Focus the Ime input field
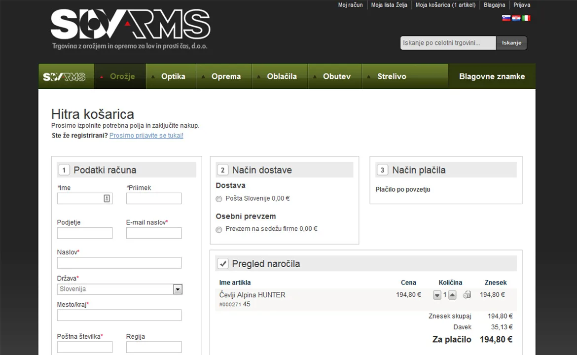This screenshot has width=577, height=355. click(85, 198)
